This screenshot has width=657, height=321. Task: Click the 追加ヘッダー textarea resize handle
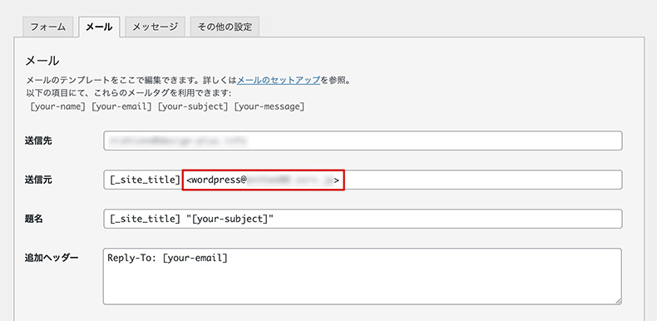619,302
